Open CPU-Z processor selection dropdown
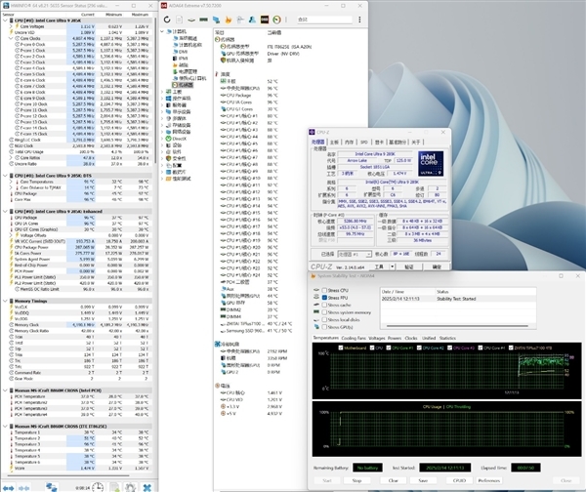This screenshot has height=492, width=586. click(x=355, y=254)
